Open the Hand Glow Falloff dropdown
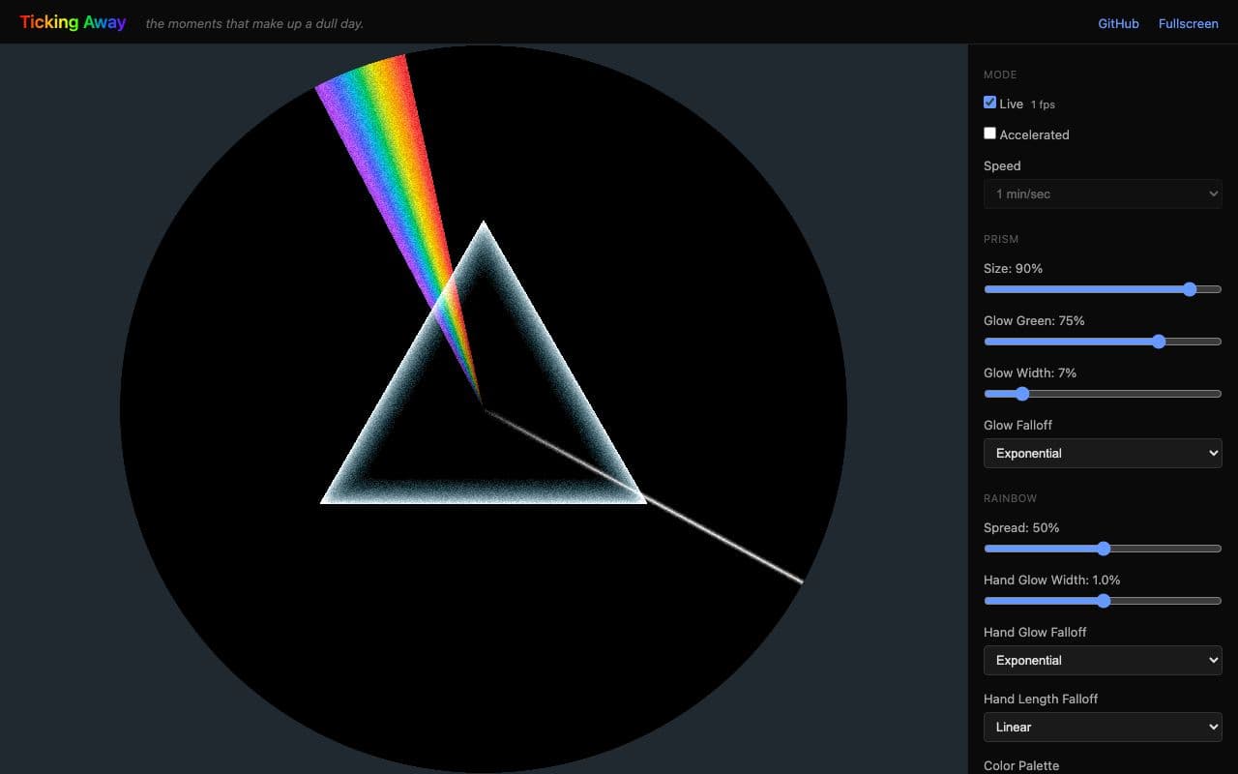This screenshot has width=1238, height=774. pos(1103,660)
